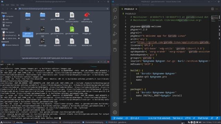Open the Manage gear in VS Code
The width and height of the screenshot is (221, 124).
tap(115, 112)
